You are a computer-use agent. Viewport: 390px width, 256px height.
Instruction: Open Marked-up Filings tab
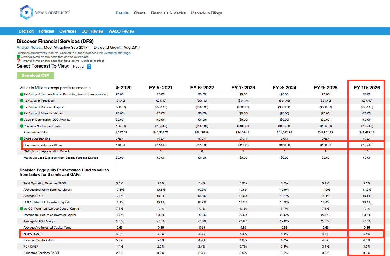click(207, 13)
